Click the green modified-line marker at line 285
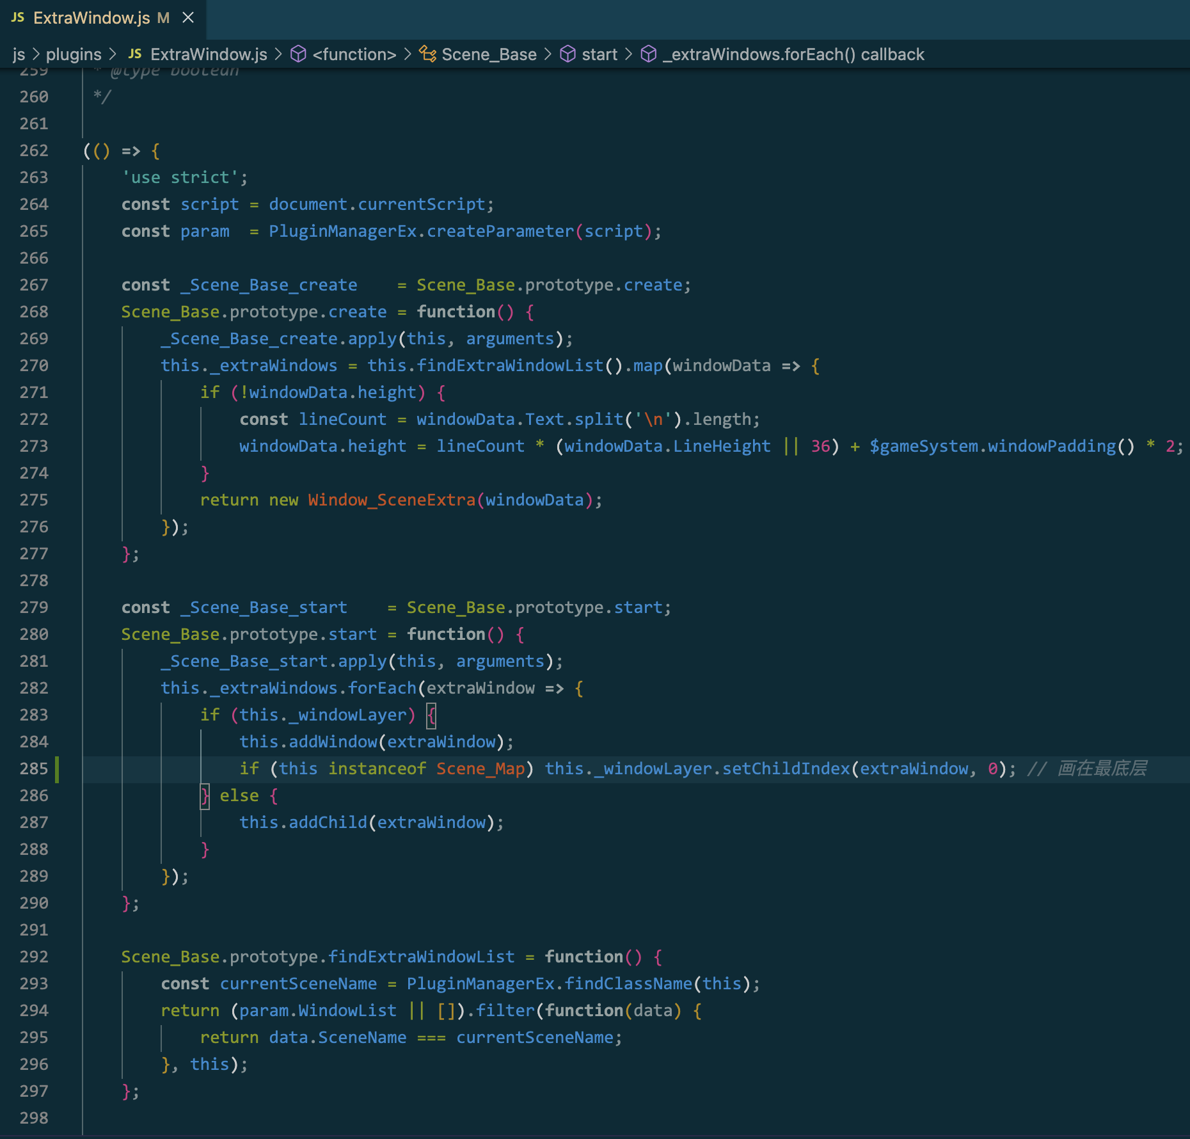Image resolution: width=1190 pixels, height=1139 pixels. pyautogui.click(x=57, y=769)
